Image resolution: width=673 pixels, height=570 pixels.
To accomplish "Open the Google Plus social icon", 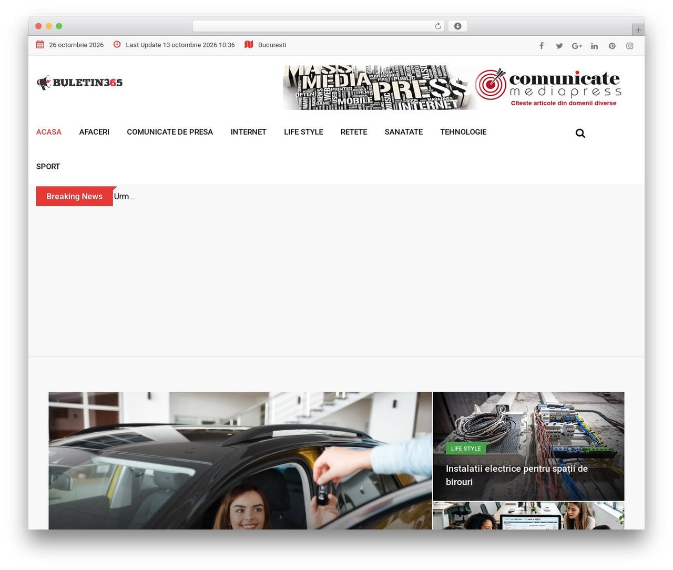I will click(x=577, y=46).
